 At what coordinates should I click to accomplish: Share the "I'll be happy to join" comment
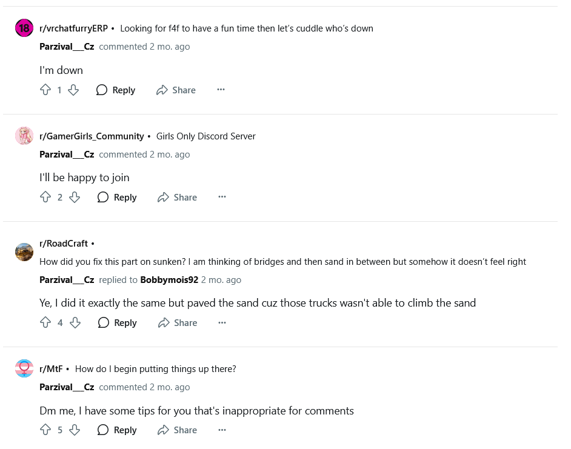tap(177, 197)
